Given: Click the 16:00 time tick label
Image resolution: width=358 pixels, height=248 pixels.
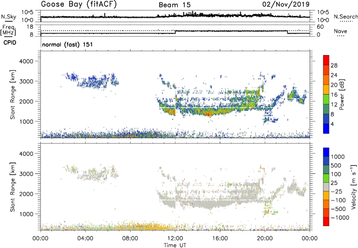Looking at the screenshot, I should 220,239.
